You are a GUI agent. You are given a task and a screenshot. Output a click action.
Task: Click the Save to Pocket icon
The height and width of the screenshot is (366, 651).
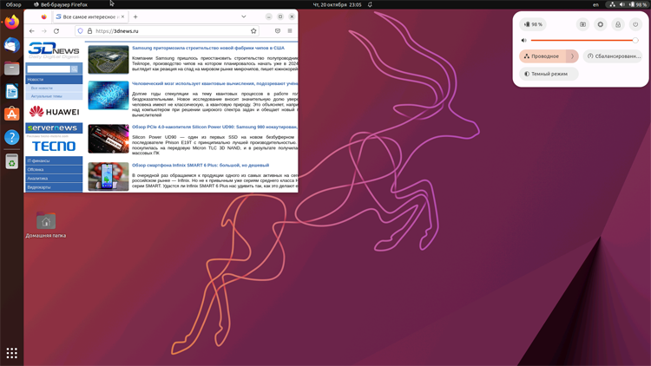click(x=277, y=31)
